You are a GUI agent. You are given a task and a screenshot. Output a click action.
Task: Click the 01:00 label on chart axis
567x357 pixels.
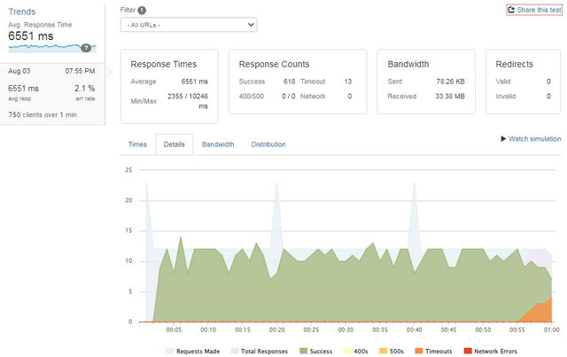551,330
